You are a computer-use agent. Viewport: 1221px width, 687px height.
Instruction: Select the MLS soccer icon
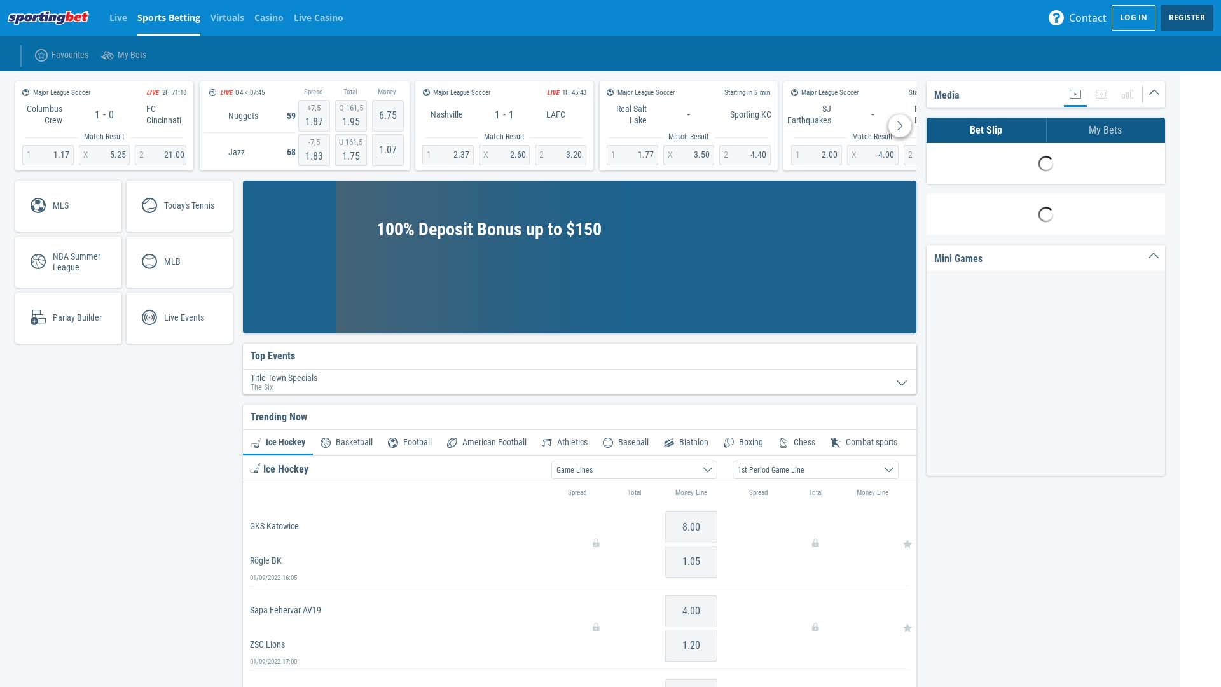tap(39, 205)
